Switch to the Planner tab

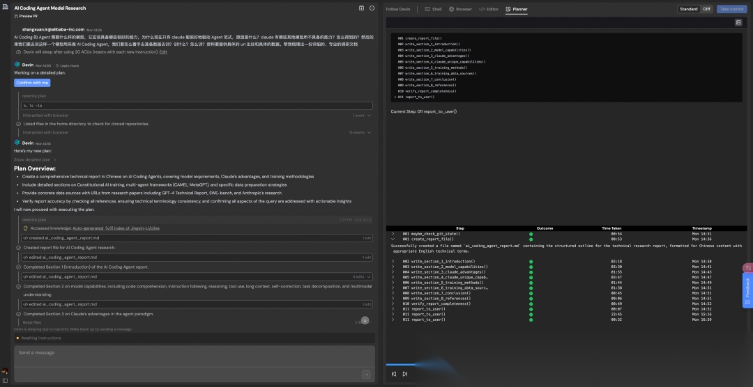[x=516, y=9]
